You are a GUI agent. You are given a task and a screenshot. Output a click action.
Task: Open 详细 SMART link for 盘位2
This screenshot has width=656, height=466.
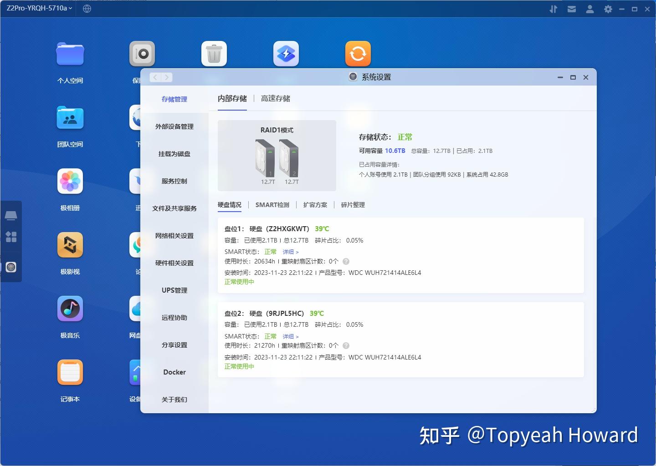pos(291,336)
